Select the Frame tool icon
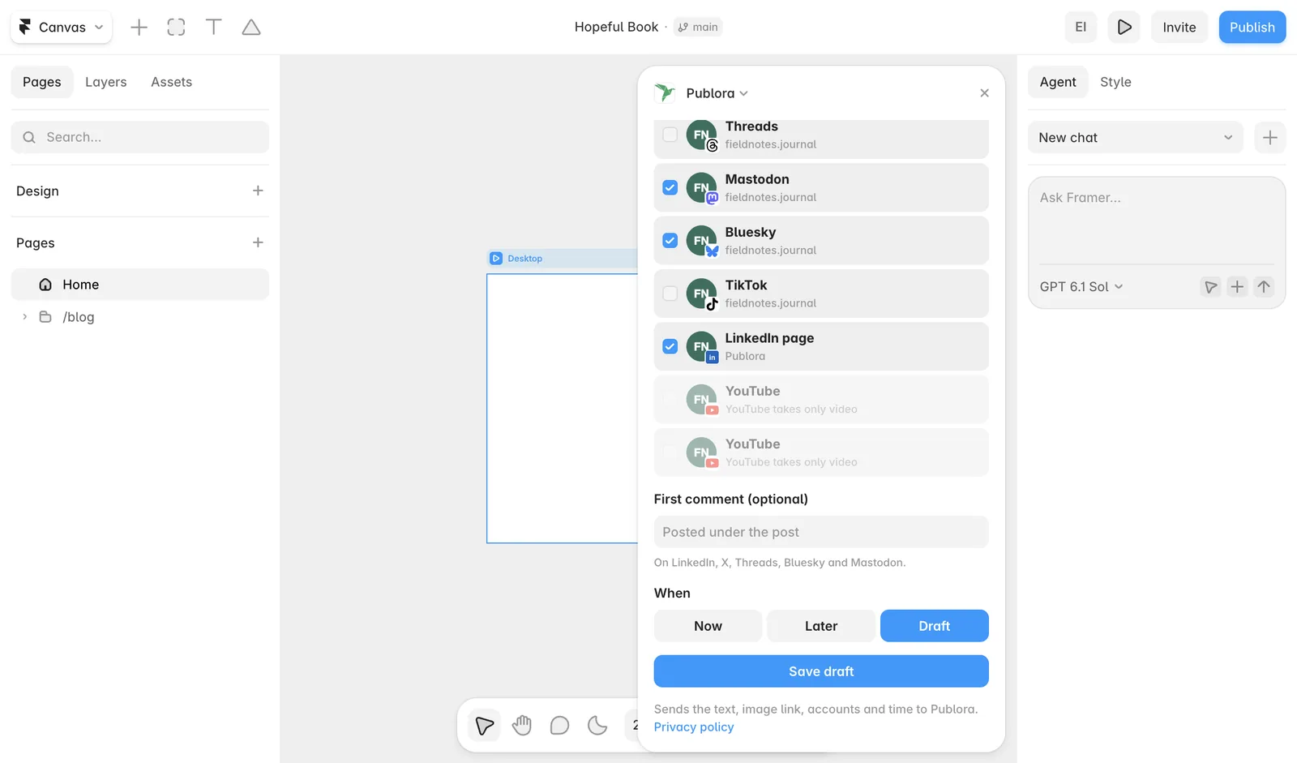 tap(176, 27)
